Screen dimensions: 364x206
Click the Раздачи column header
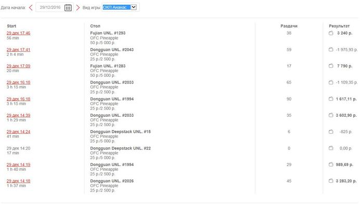point(289,26)
